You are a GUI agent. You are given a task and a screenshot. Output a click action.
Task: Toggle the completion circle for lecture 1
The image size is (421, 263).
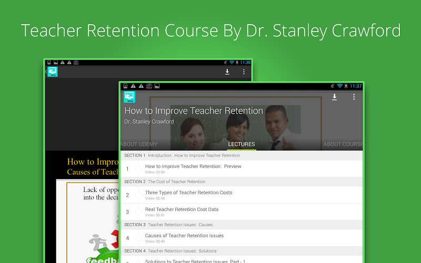[138, 168]
